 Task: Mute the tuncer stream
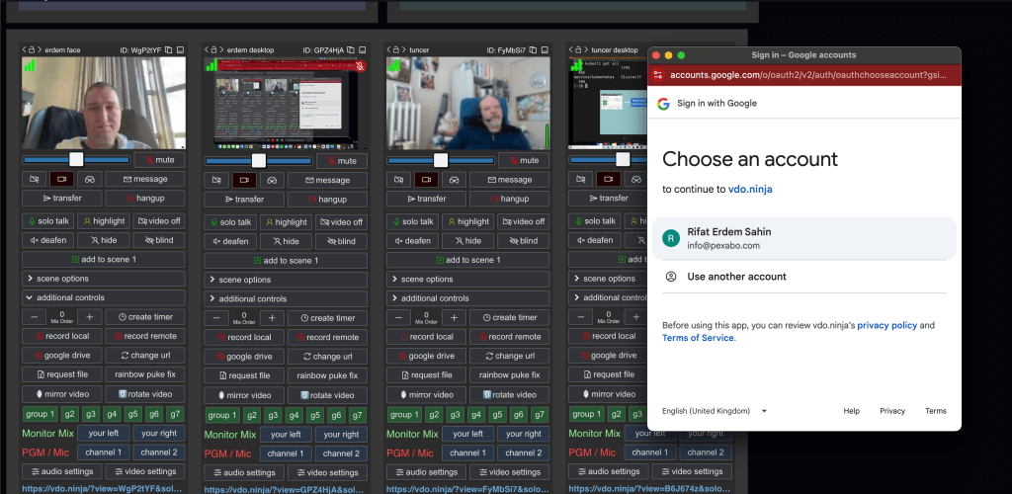pos(524,160)
